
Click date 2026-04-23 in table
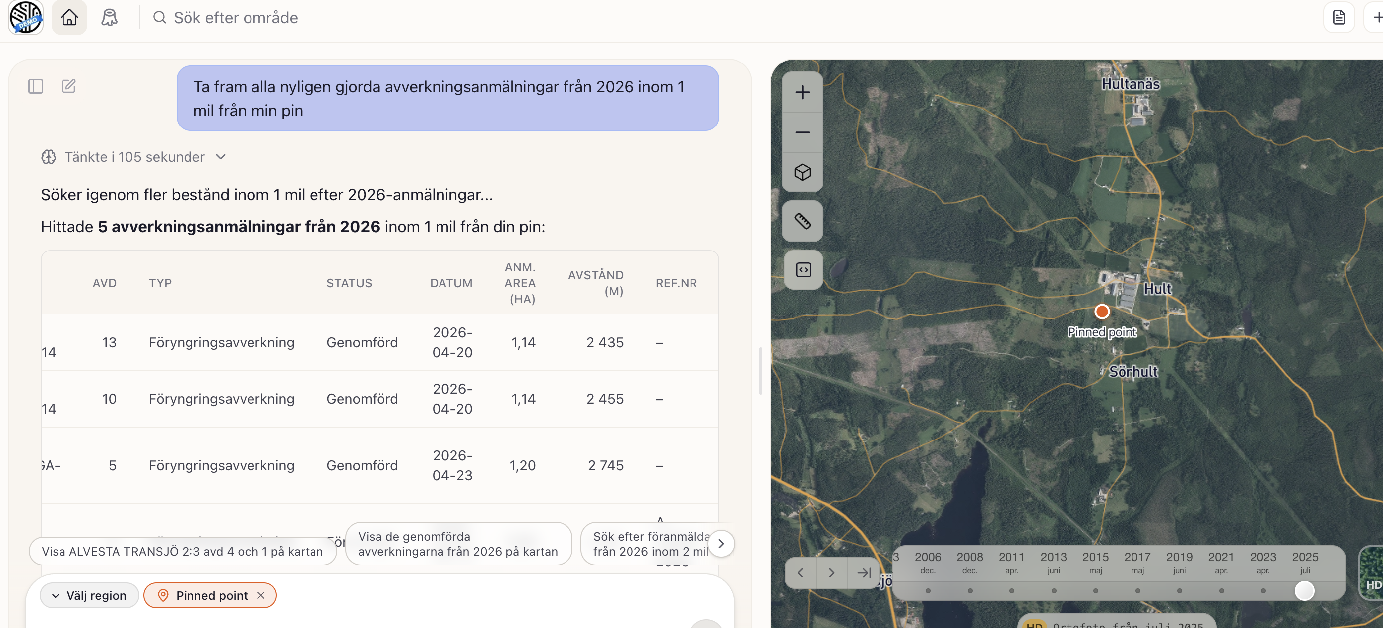pos(452,465)
